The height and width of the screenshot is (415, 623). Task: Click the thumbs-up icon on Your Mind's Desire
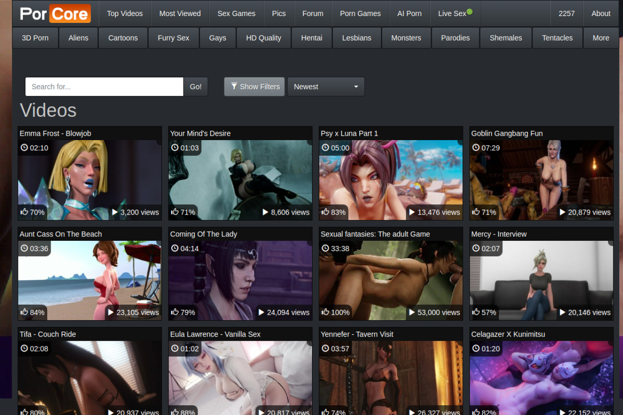(x=175, y=212)
